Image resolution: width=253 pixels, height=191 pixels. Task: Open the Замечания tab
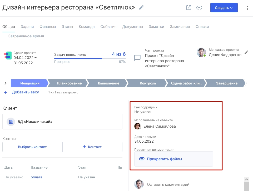(180, 27)
